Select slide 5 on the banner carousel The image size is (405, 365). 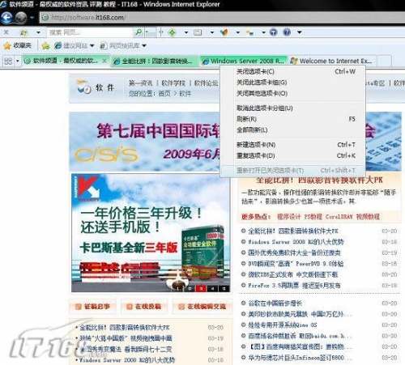click(x=224, y=288)
